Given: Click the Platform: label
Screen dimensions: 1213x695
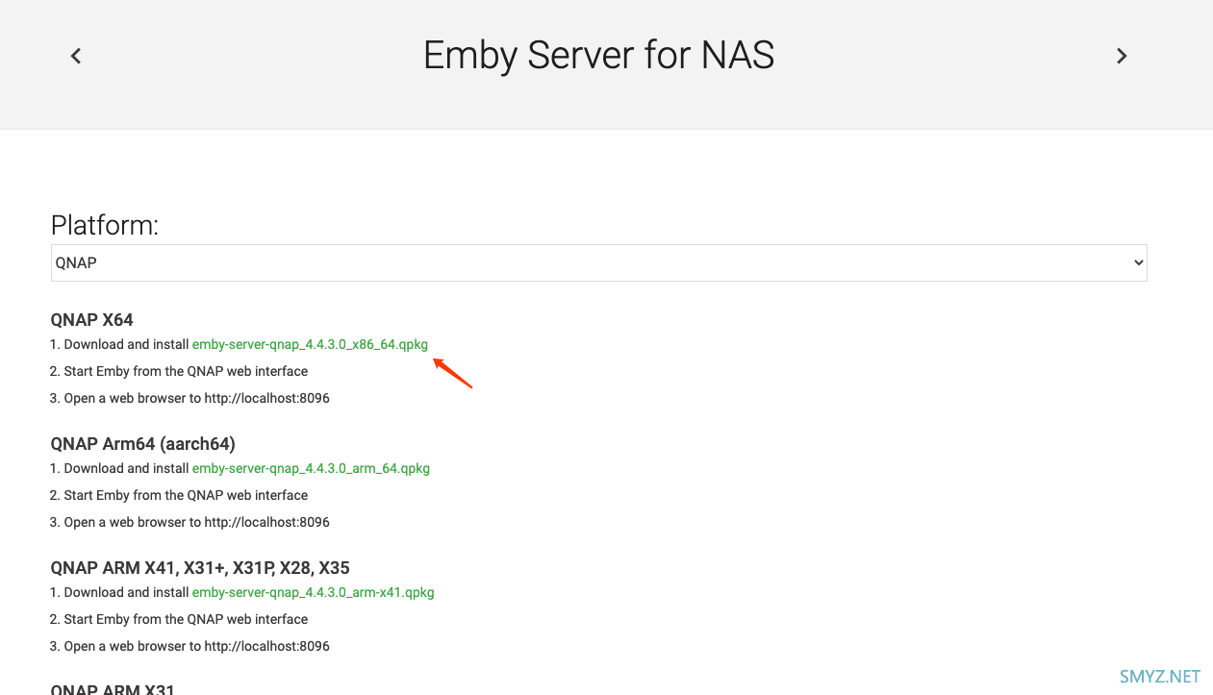Looking at the screenshot, I should (104, 225).
